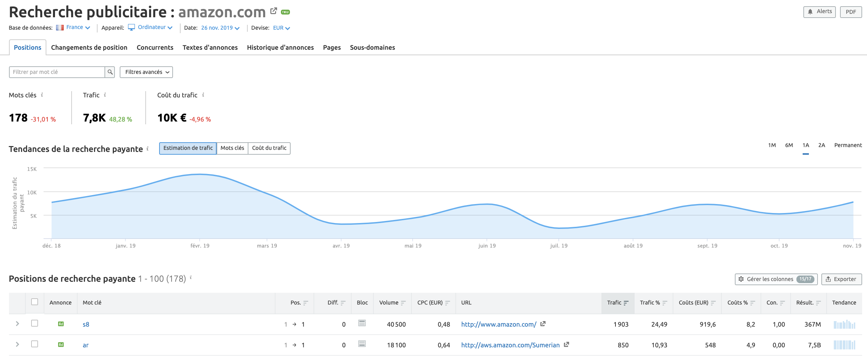Screen dimensions: 867x357
Task: Click the Bloc icon in ar row
Action: pos(362,344)
